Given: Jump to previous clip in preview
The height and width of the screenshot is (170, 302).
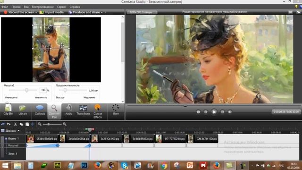Looking at the screenshot, I should (198, 112).
